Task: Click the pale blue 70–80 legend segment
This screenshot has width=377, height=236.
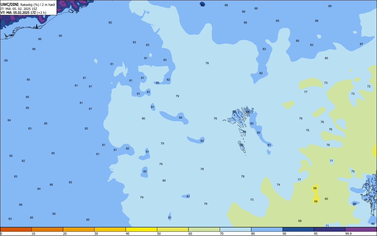Action: [x=235, y=229]
